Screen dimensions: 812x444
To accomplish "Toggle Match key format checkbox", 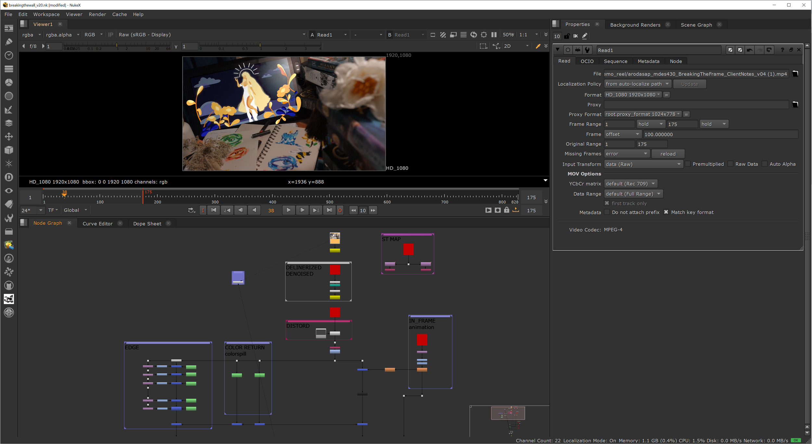I will (x=666, y=212).
